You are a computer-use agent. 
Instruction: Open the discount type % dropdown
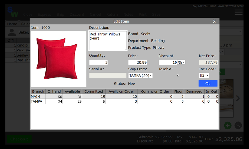(181, 62)
